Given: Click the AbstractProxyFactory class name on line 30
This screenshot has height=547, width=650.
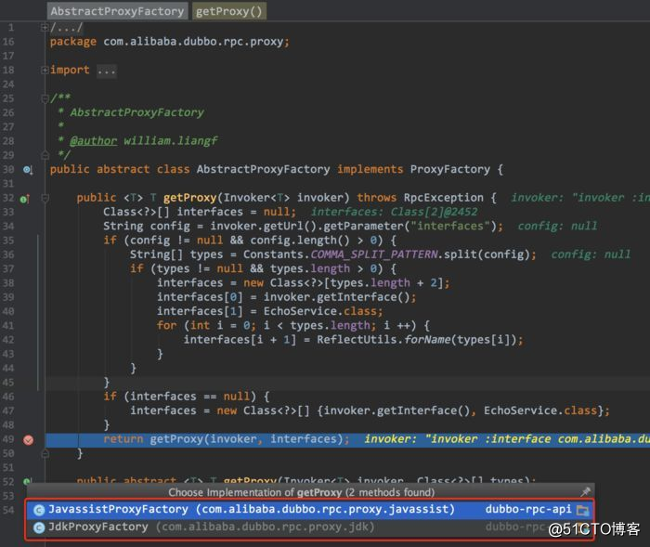Looking at the screenshot, I should point(263,169).
